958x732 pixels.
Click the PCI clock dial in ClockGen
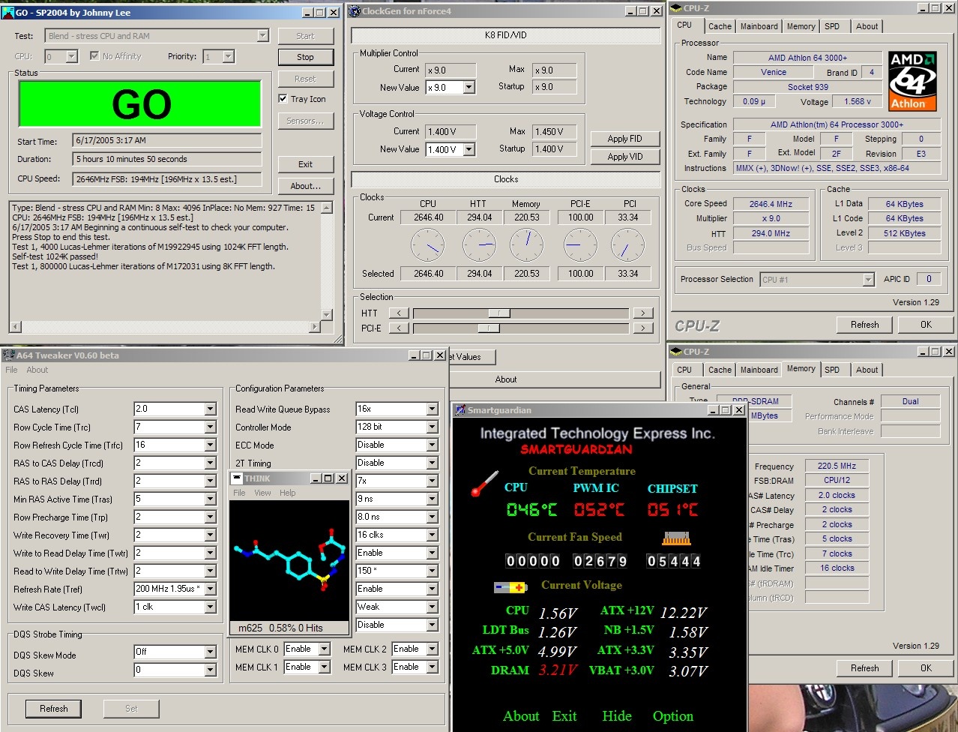point(628,245)
